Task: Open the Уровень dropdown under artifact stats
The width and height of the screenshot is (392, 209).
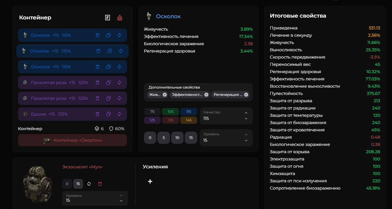Action: click(226, 138)
